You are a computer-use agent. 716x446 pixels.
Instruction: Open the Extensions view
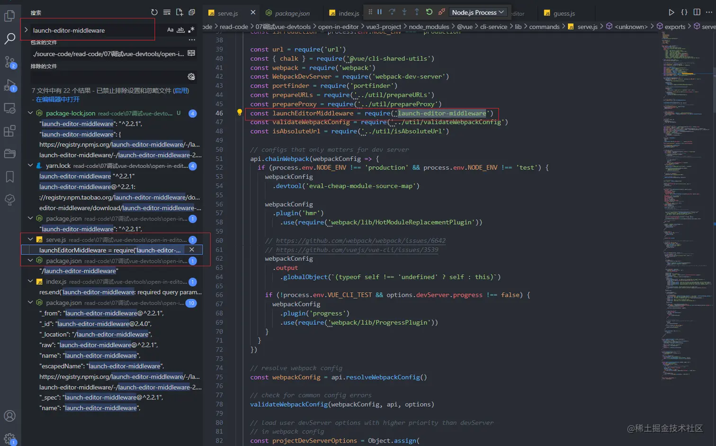(9, 131)
